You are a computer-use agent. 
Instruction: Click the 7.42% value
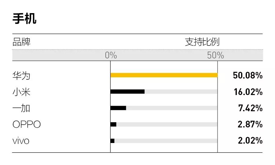(250, 108)
